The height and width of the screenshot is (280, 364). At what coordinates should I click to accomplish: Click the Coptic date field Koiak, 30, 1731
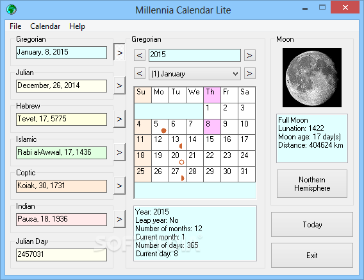pyautogui.click(x=62, y=186)
